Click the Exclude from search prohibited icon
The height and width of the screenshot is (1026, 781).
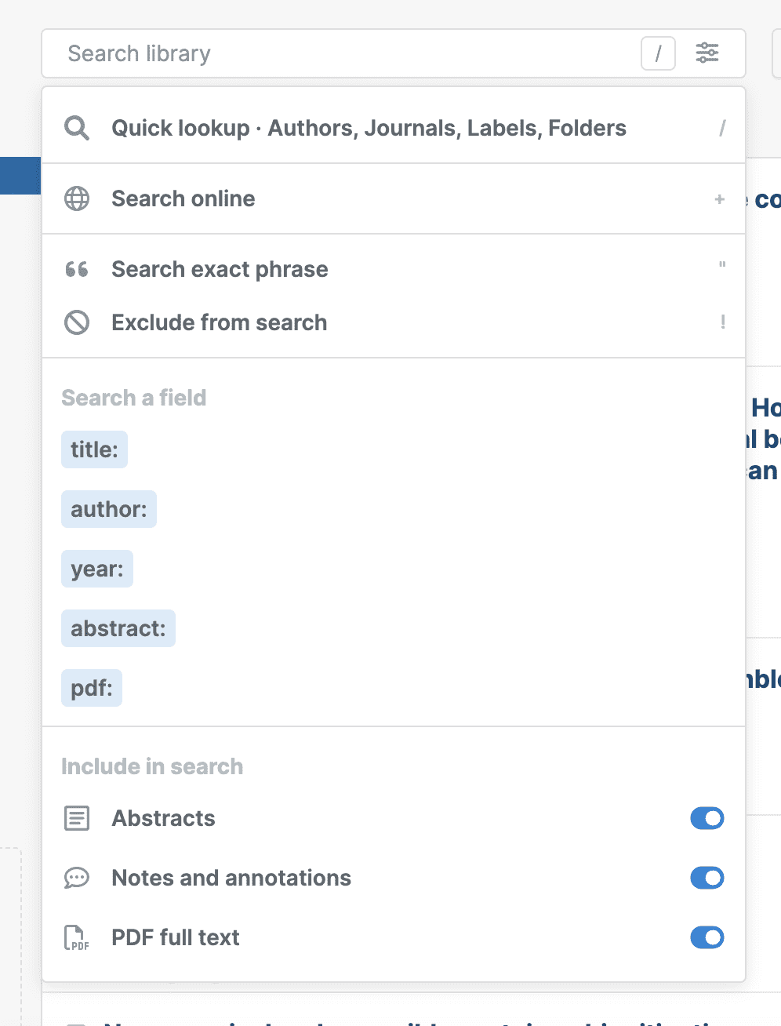coord(77,322)
